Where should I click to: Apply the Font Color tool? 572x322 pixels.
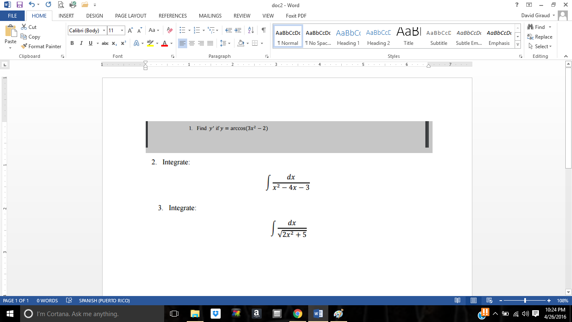click(x=165, y=43)
